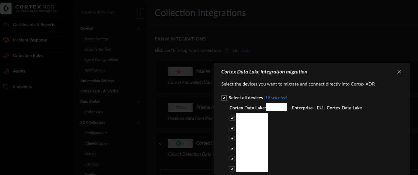
Task: Uncheck the sixth device checkbox
Action: 232,169
